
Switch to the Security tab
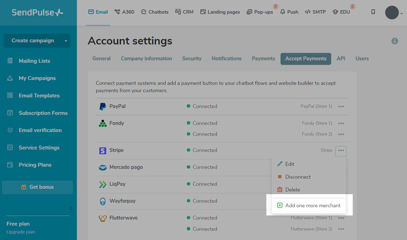coord(192,59)
